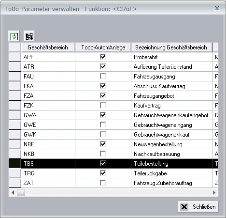Screen dimensions: 226x218
Task: Select the row header of ATR row
Action: (x=15, y=66)
